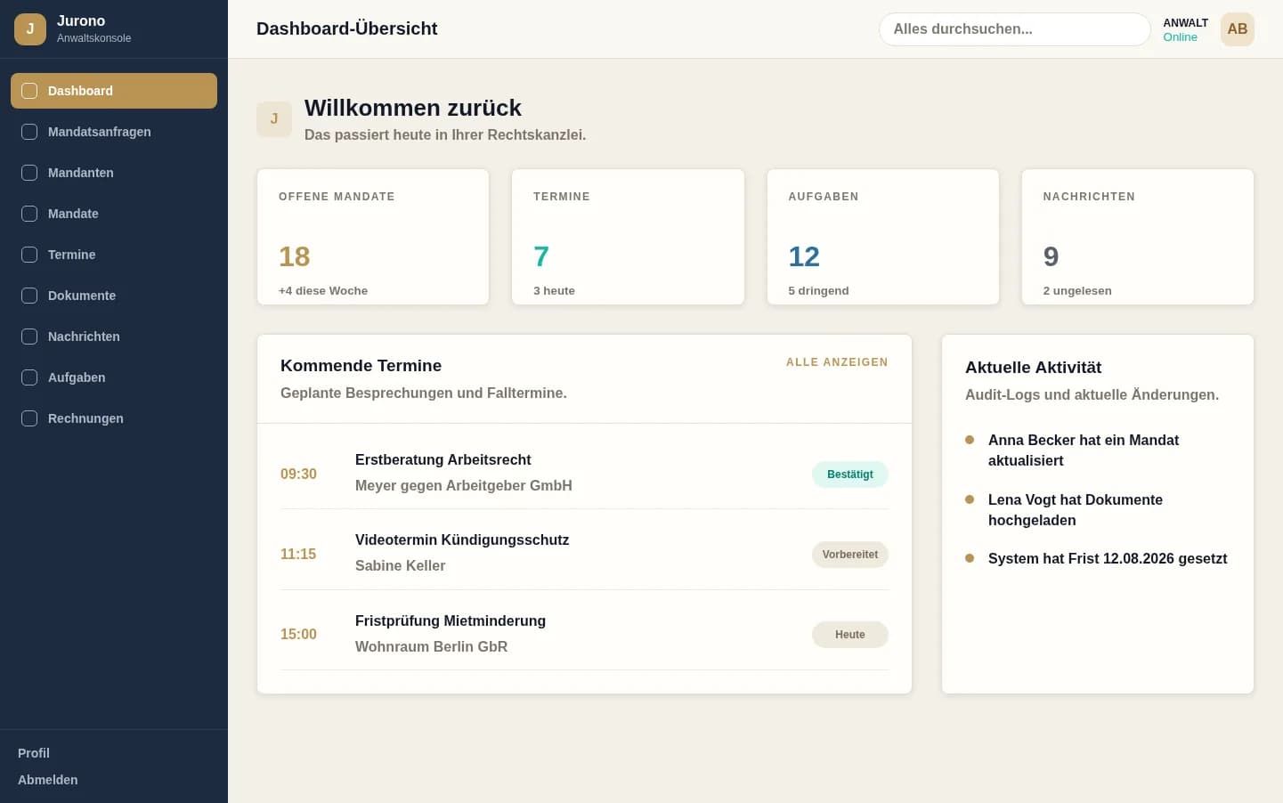This screenshot has width=1283, height=803.
Task: Click the 11:15 appointment time
Action: (x=298, y=555)
